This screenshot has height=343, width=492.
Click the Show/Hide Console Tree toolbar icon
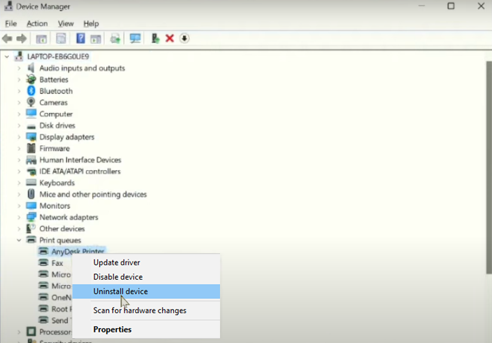[x=41, y=39]
